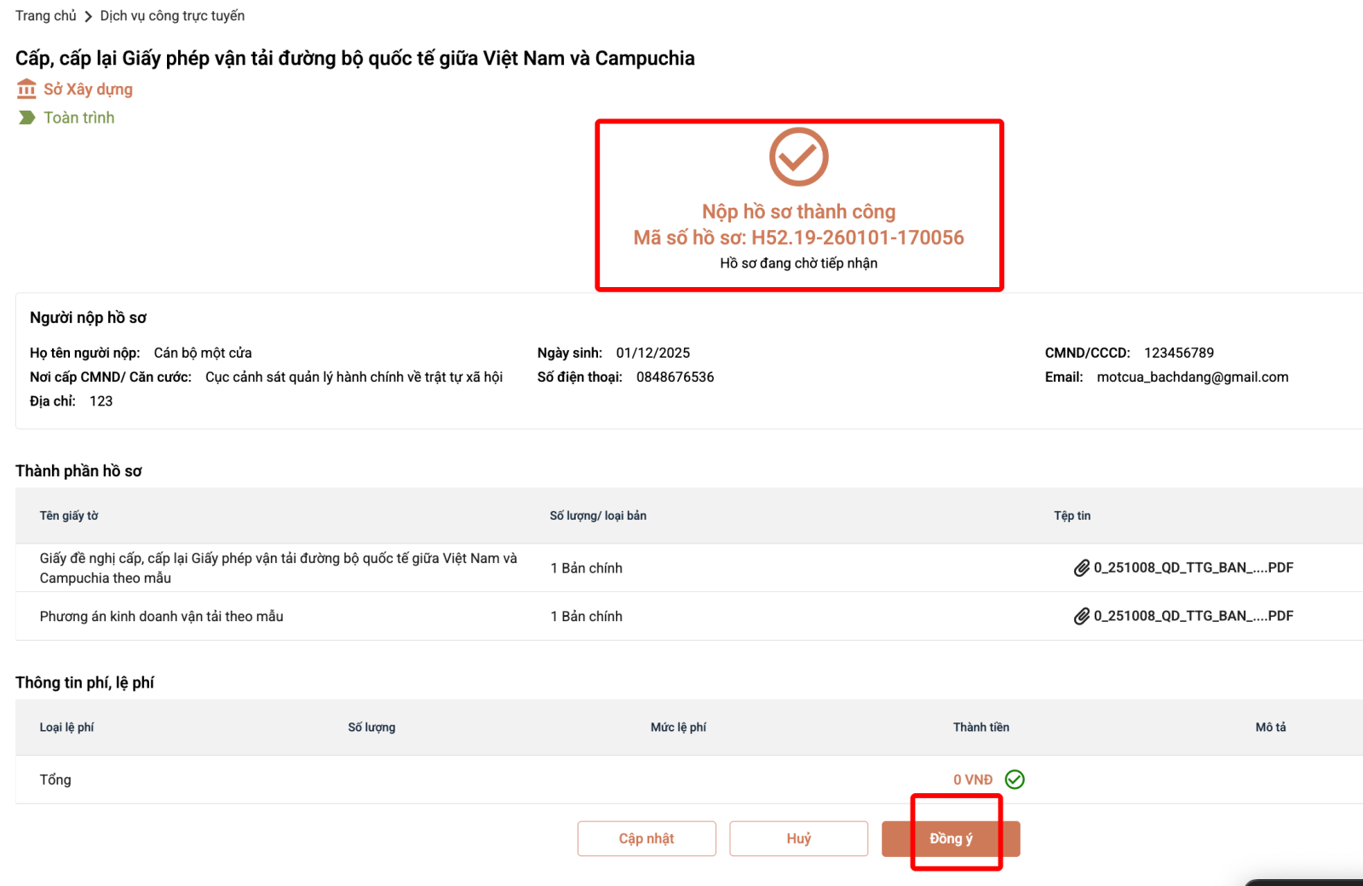This screenshot has height=886, width=1363.
Task: Open first attached PDF file link
Action: (1193, 567)
